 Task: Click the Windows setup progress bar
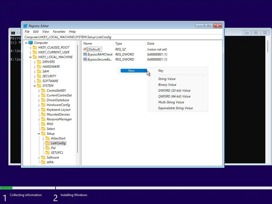coord(136,188)
